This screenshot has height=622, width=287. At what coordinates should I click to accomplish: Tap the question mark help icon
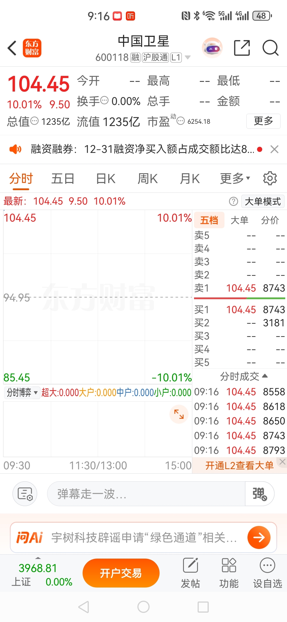(233, 202)
